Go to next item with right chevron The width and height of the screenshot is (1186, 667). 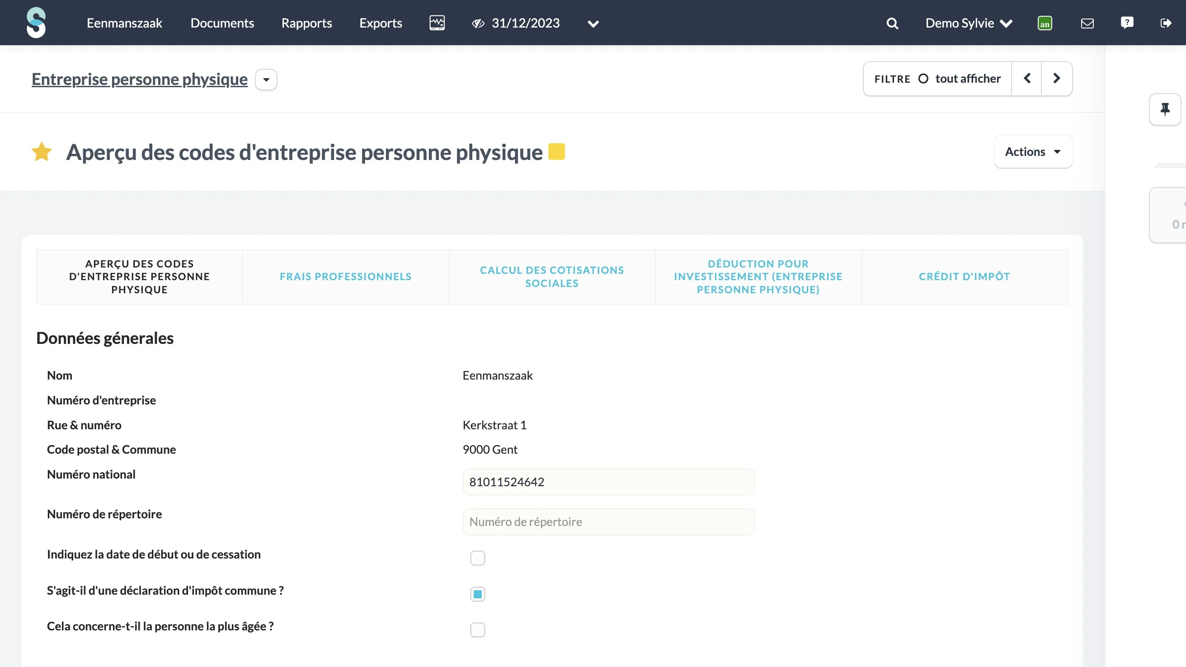pos(1057,78)
